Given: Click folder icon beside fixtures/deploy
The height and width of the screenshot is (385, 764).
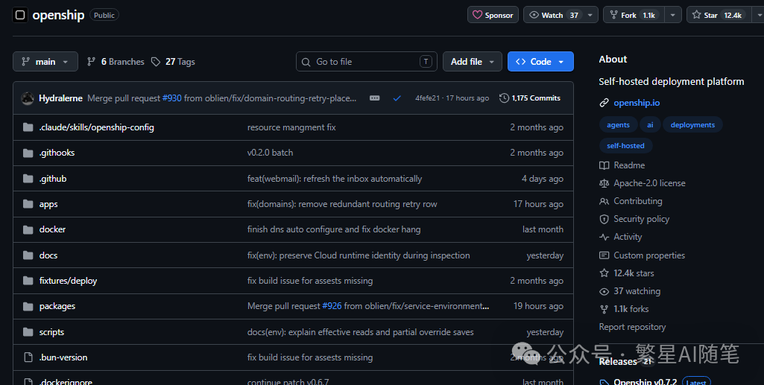Looking at the screenshot, I should pos(28,281).
